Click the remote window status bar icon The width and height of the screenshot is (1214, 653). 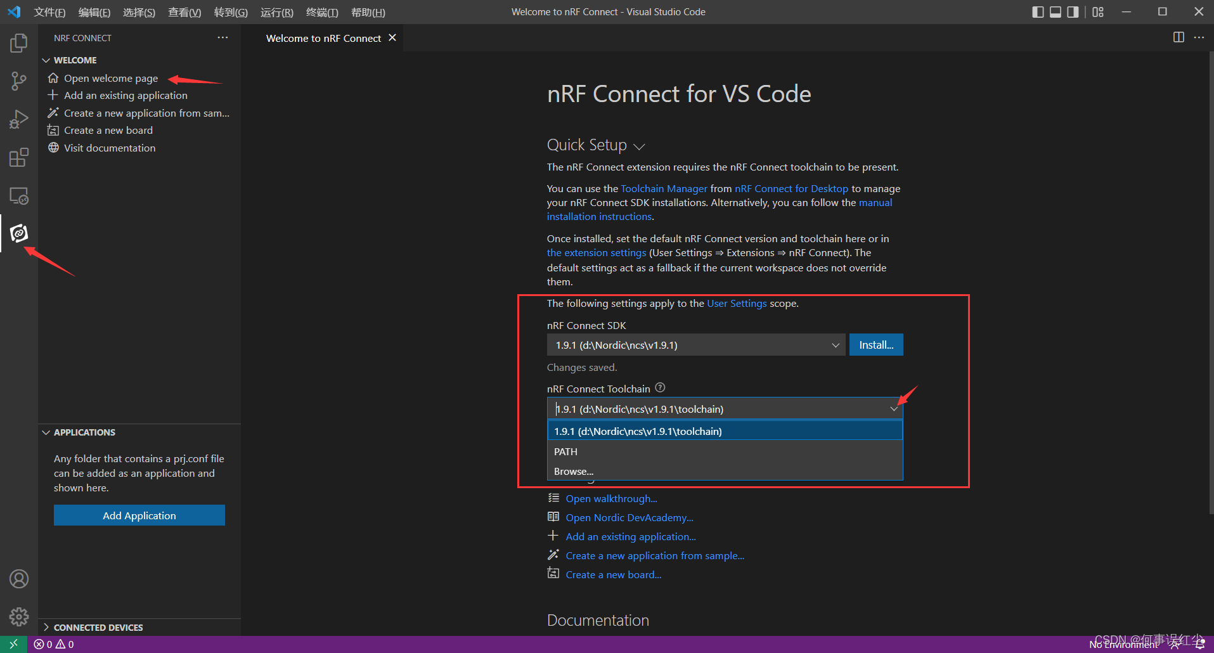click(x=13, y=644)
